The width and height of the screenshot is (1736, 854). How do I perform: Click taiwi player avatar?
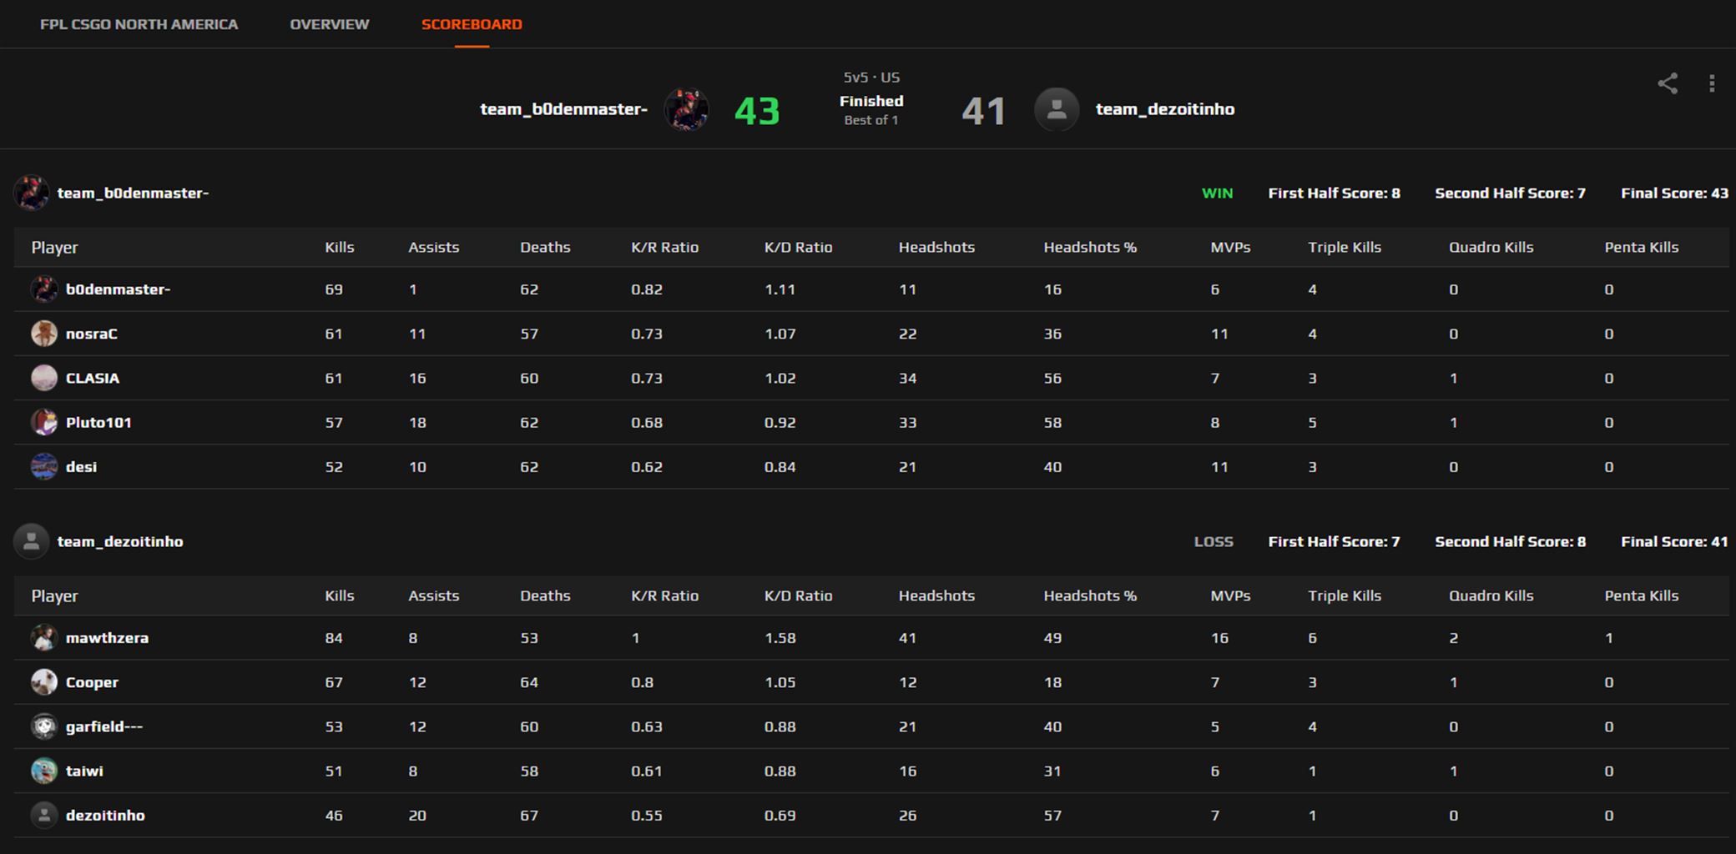[x=44, y=771]
